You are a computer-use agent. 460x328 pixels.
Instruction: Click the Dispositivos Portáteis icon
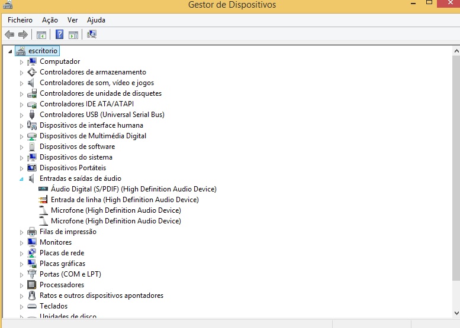point(32,168)
